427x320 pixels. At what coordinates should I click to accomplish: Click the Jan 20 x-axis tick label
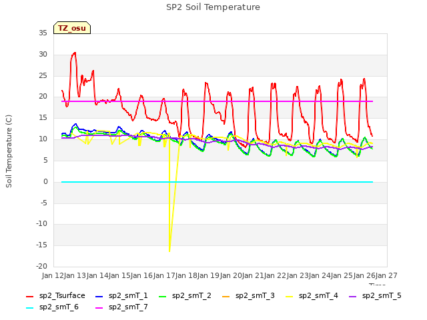point(231,275)
